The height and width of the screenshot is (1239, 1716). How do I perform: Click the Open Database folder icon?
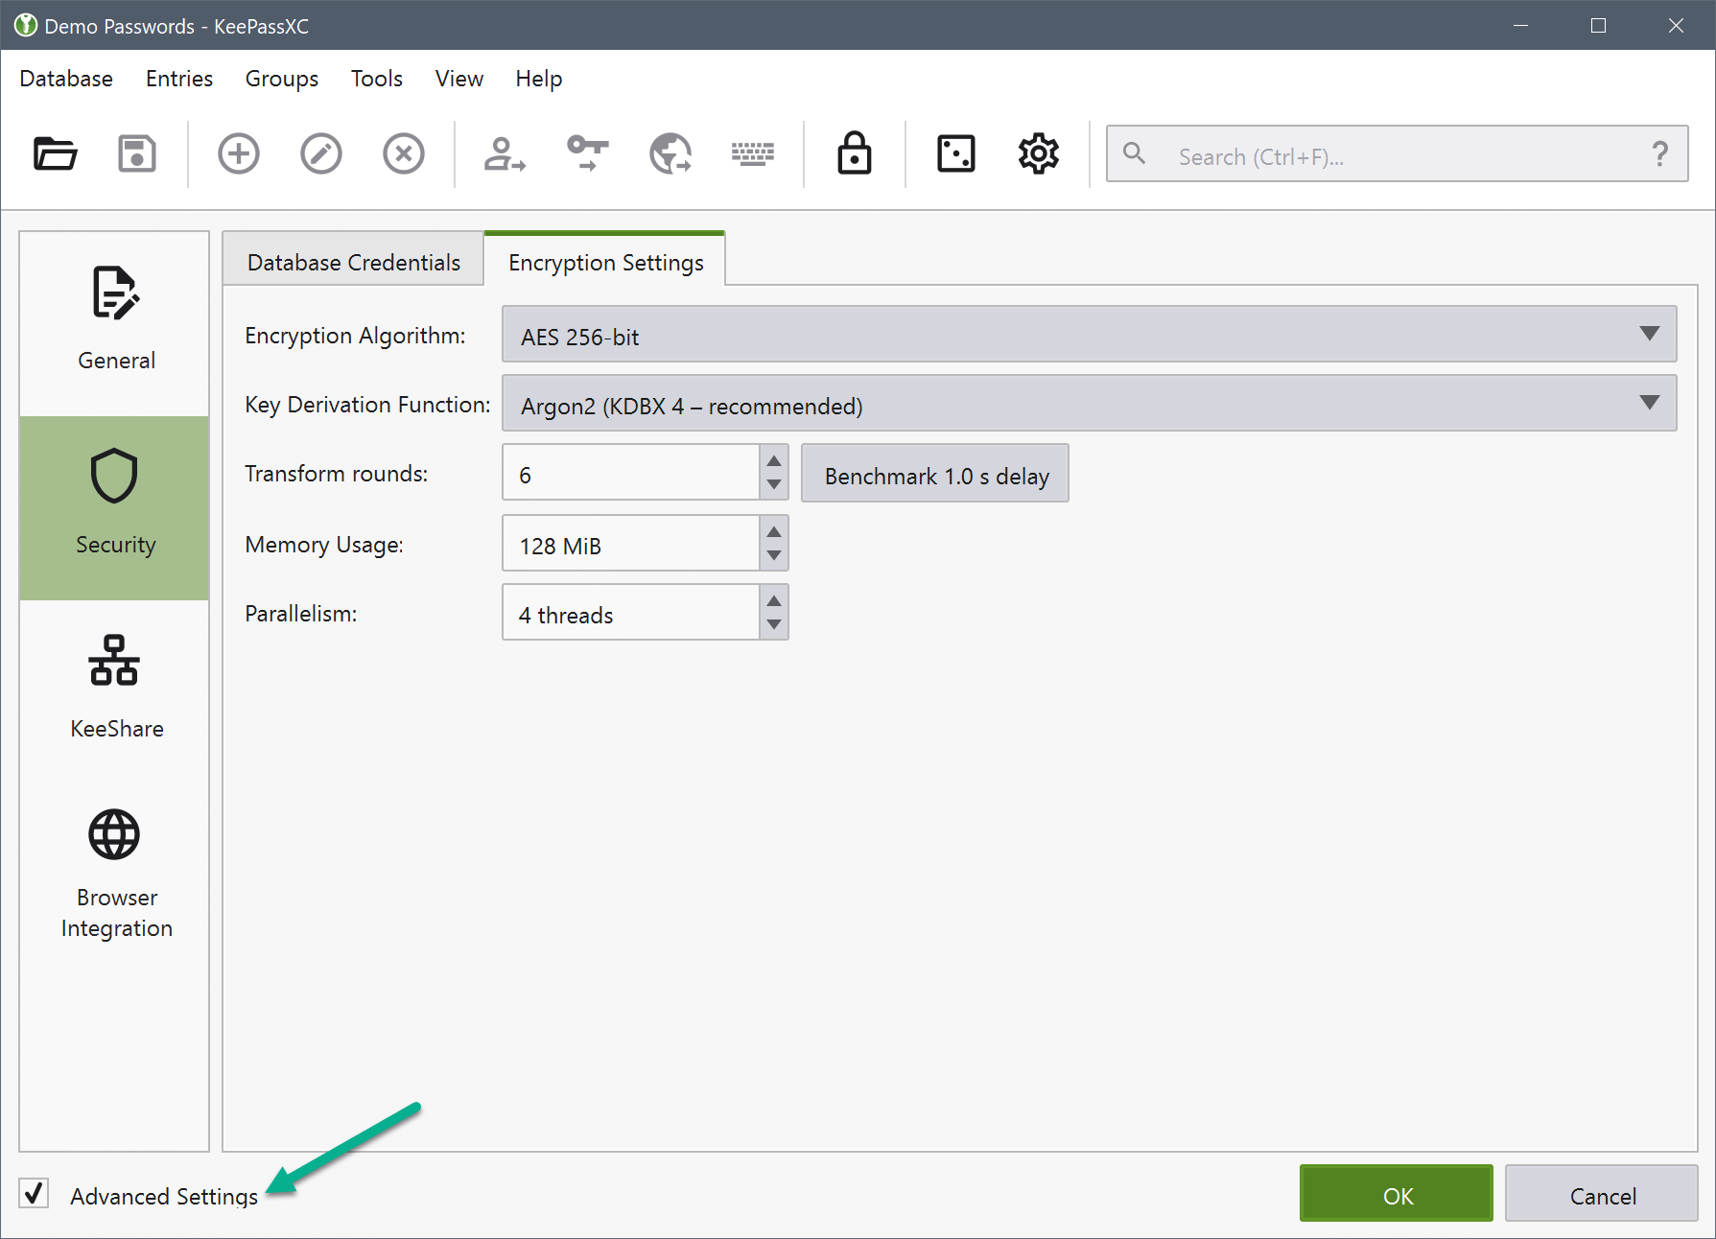[55, 153]
